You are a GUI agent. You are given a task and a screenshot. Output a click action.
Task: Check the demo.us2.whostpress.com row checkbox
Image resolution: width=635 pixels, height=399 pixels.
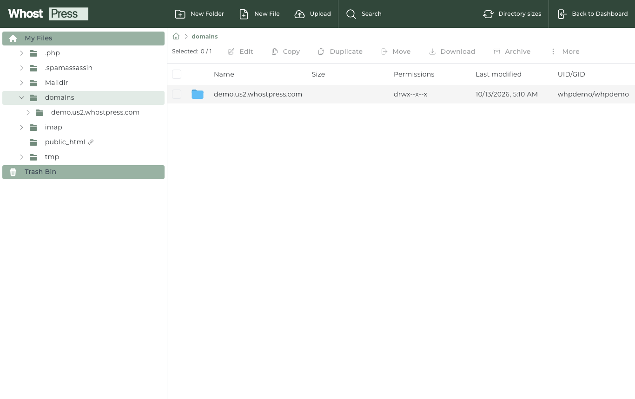pos(177,94)
